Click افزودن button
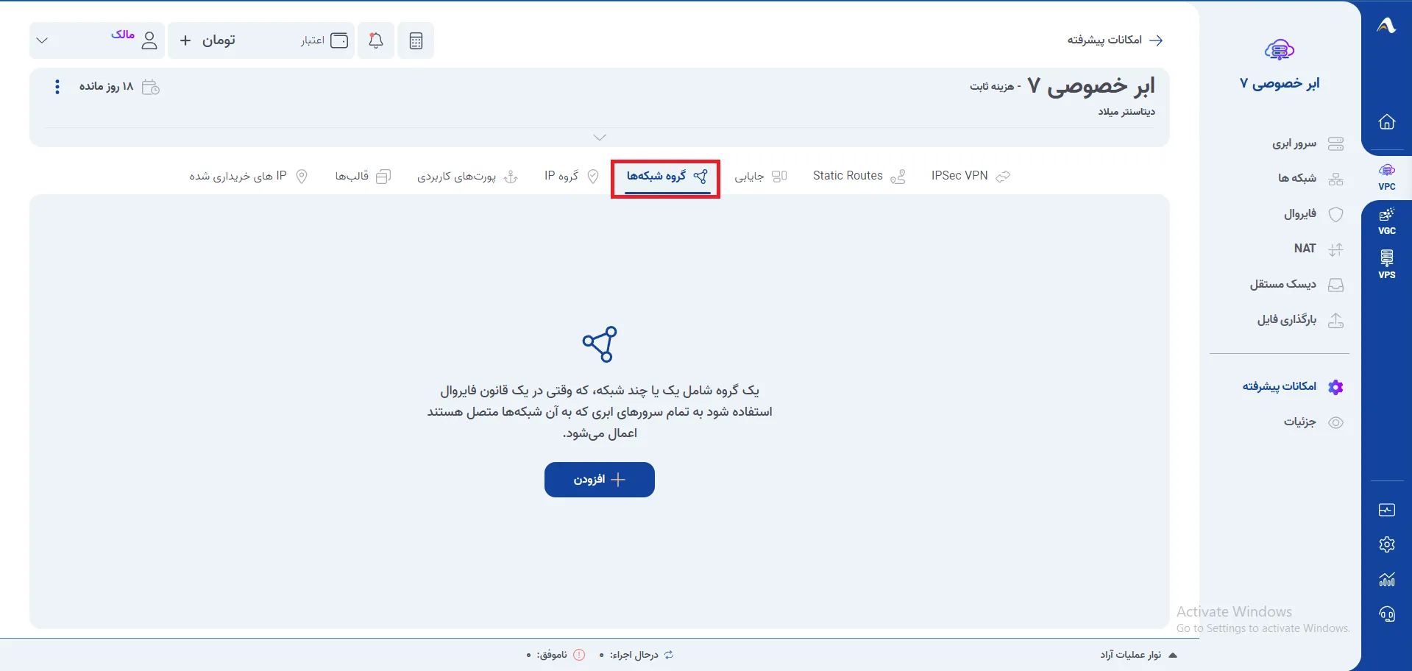This screenshot has width=1412, height=671. (600, 480)
